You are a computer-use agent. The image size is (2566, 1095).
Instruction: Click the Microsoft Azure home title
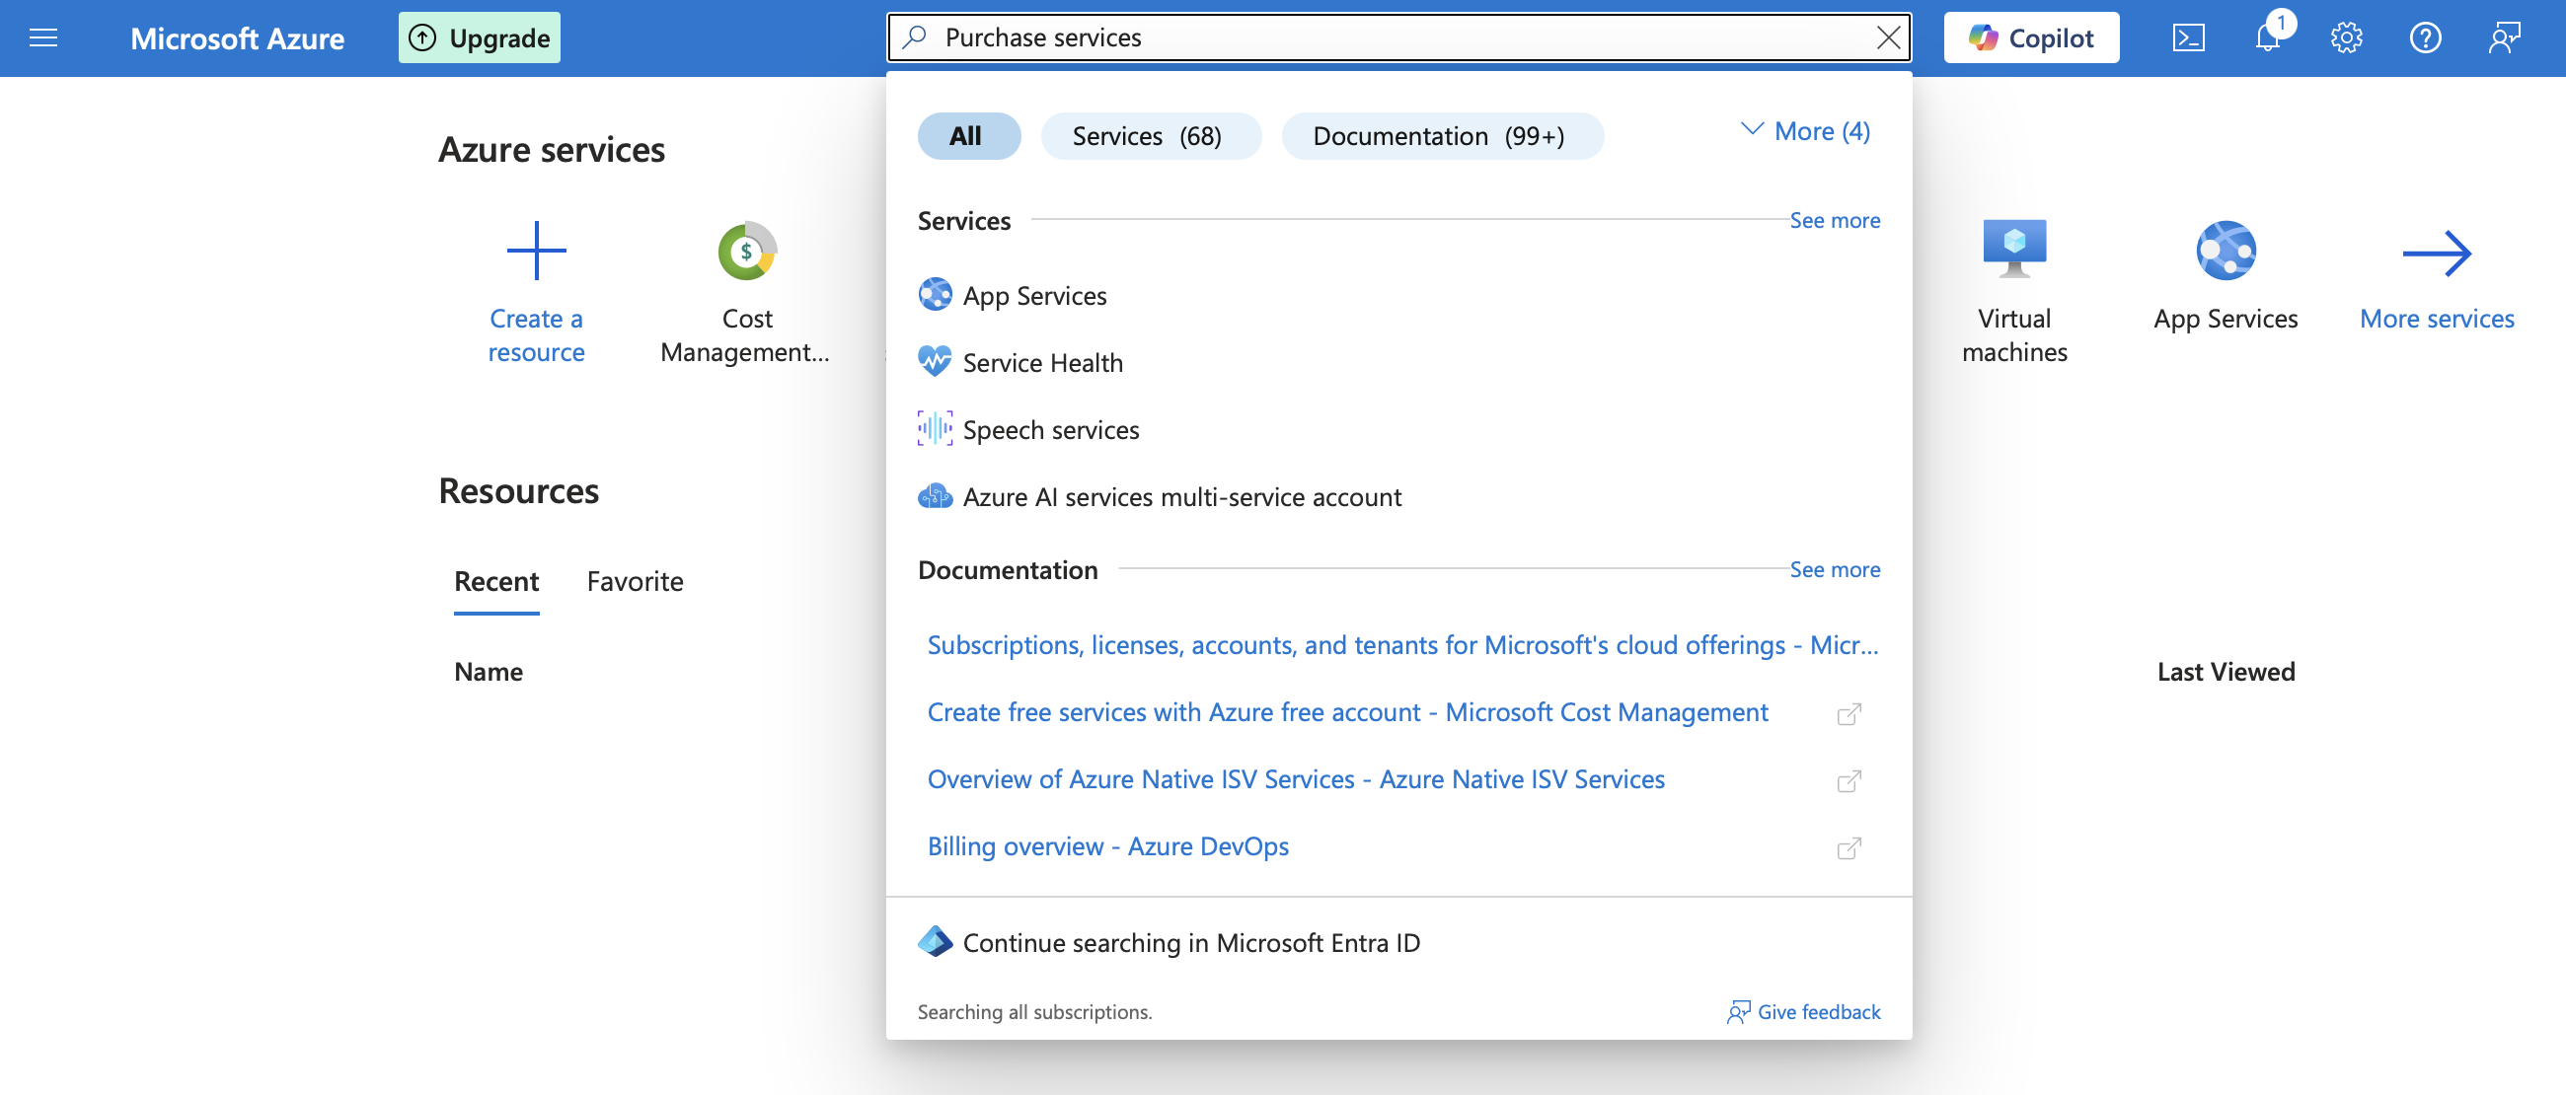pyautogui.click(x=237, y=37)
